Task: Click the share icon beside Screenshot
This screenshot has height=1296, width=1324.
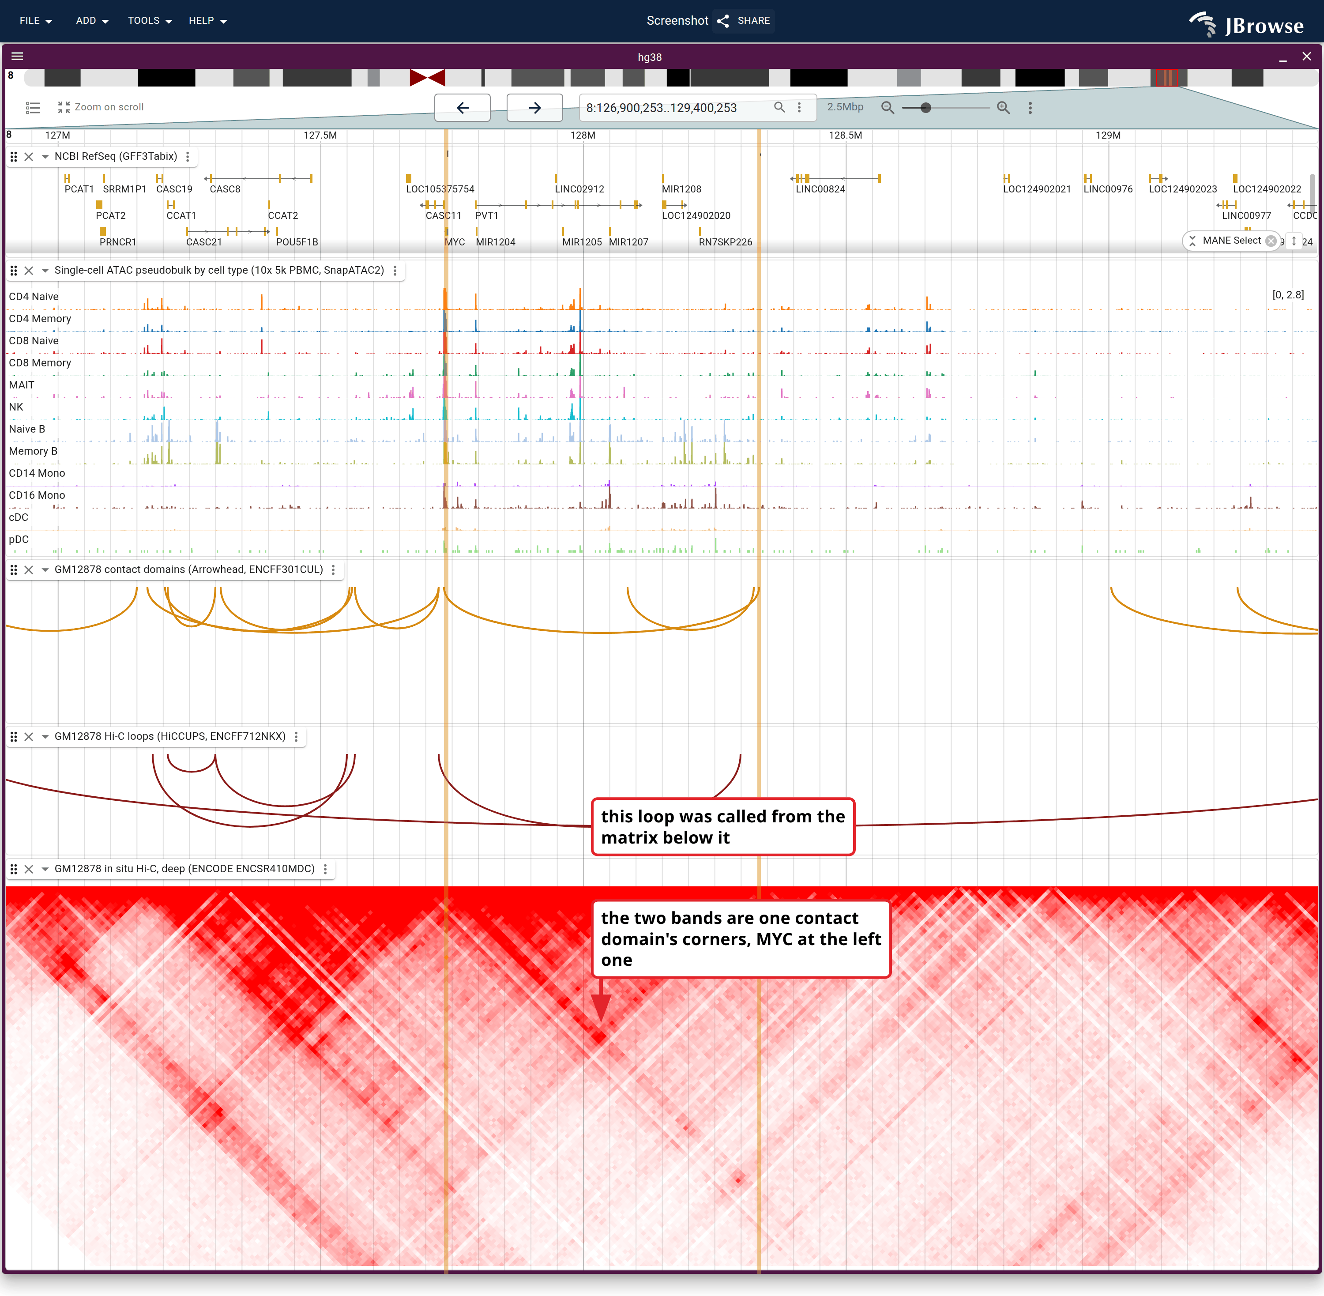Action: [x=723, y=21]
